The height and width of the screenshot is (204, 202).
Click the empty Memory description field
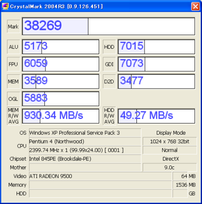(101, 185)
